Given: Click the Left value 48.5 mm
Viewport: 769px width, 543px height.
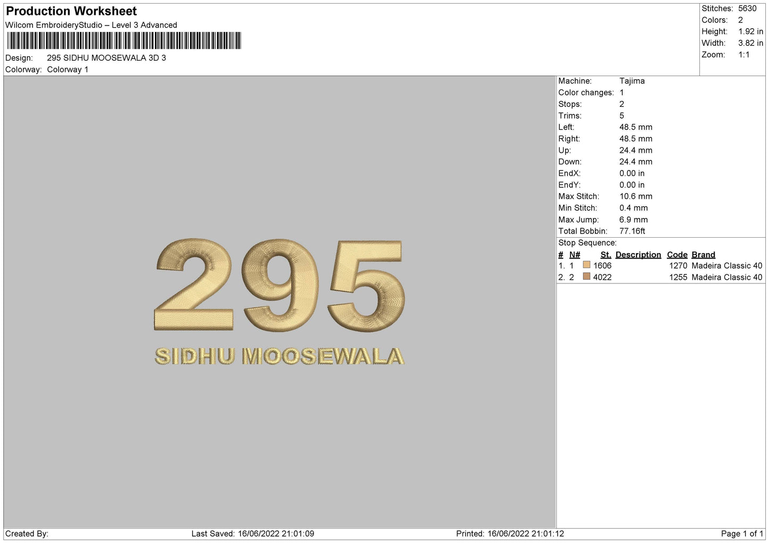Looking at the screenshot, I should coord(635,127).
